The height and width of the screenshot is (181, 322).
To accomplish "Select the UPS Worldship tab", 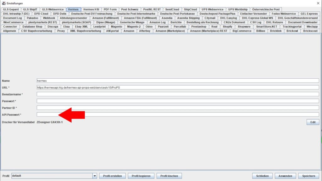I will point(238,9).
